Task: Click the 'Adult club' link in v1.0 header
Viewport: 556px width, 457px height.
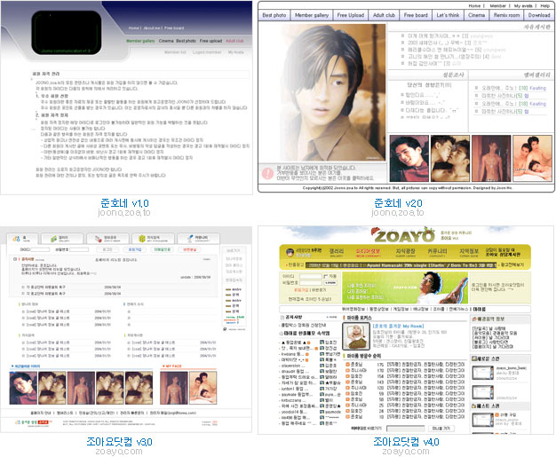Action: tap(234, 41)
